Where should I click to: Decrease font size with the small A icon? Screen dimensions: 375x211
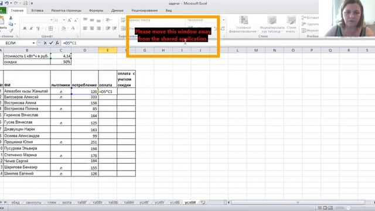[x=76, y=21]
